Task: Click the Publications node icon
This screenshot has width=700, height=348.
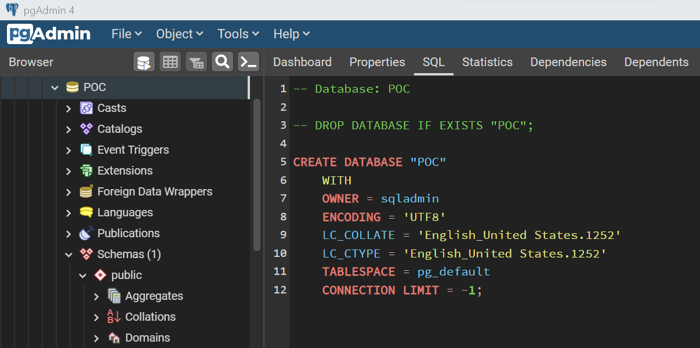Action: point(86,233)
